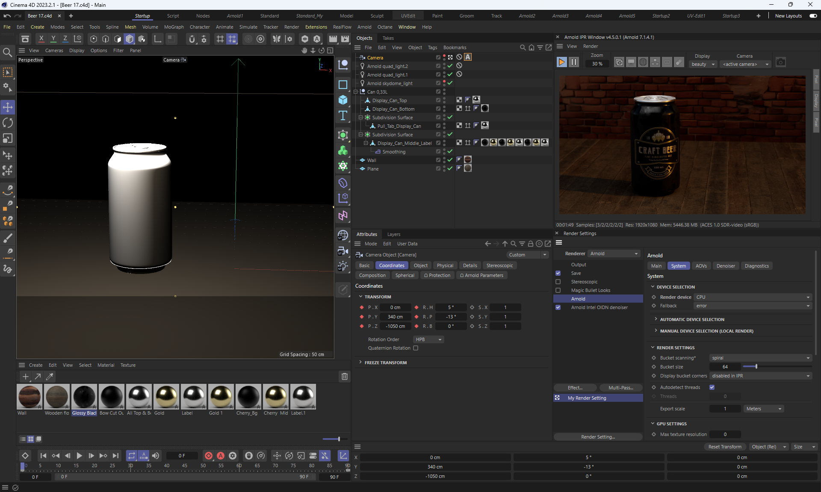Click the Arnold IPR play render button
Viewport: 821px width, 492px height.
tap(561, 62)
